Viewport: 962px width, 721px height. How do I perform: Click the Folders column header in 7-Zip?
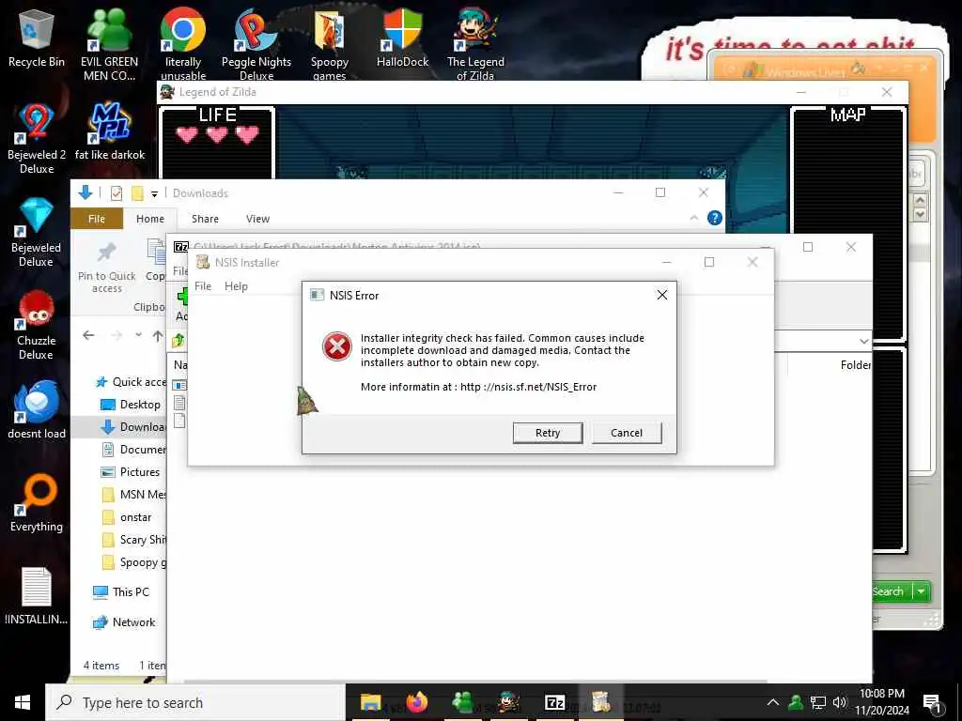tap(855, 365)
